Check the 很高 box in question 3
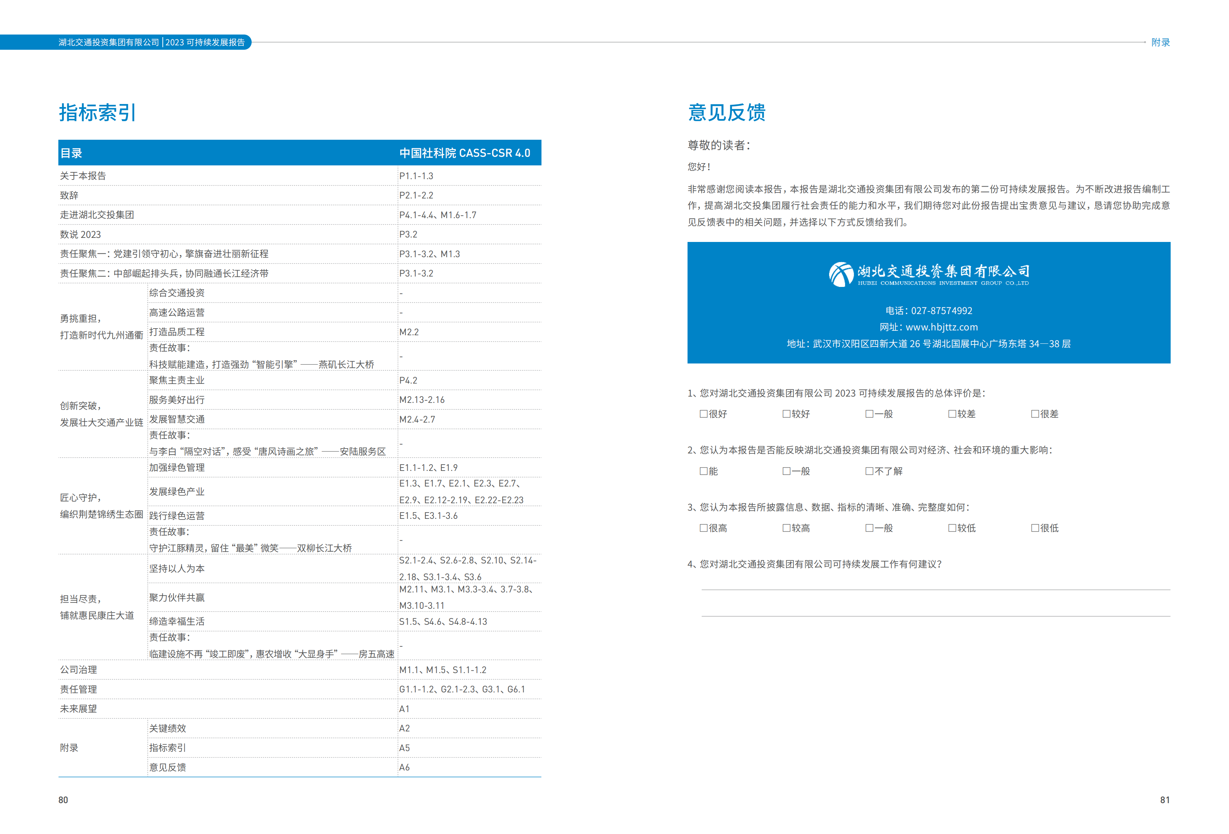 (x=704, y=528)
